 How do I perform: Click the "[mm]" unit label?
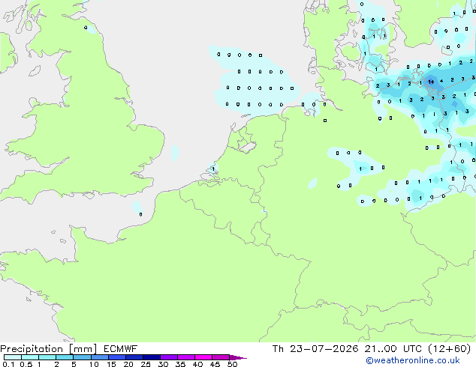coord(83,349)
